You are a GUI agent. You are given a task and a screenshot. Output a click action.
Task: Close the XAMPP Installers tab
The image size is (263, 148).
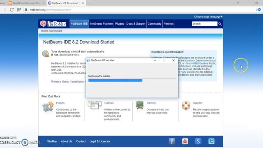44,3
